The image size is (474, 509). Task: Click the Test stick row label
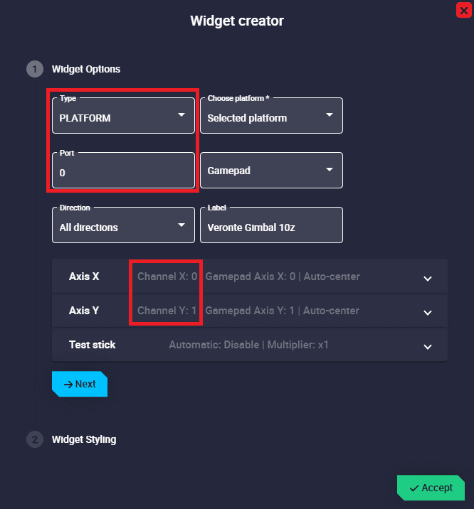93,345
